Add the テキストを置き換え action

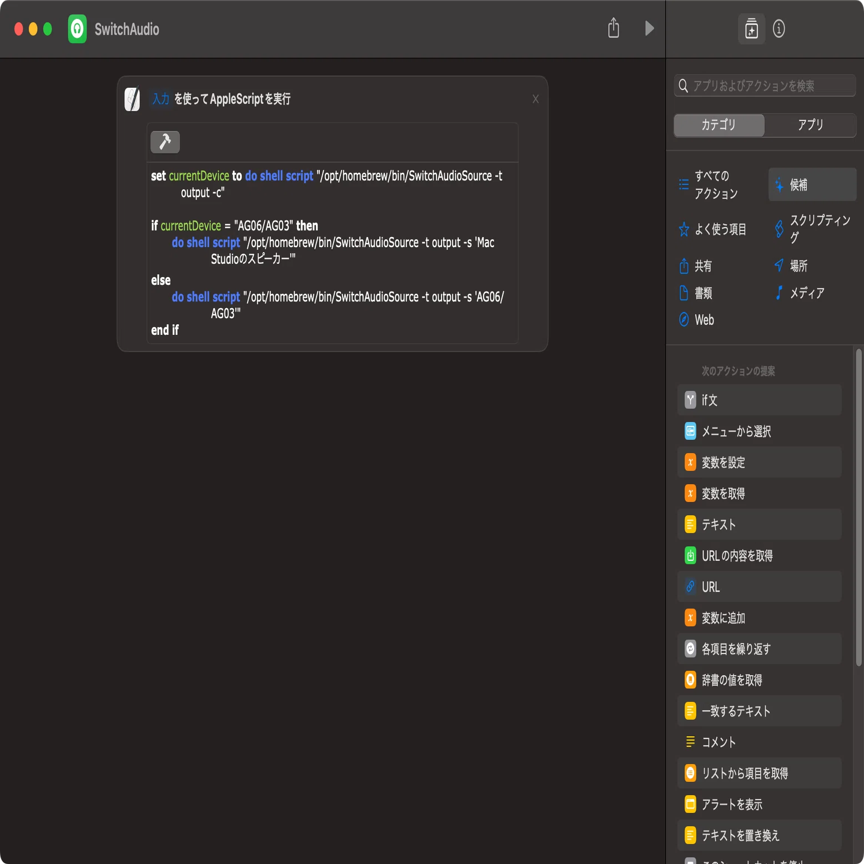click(759, 835)
